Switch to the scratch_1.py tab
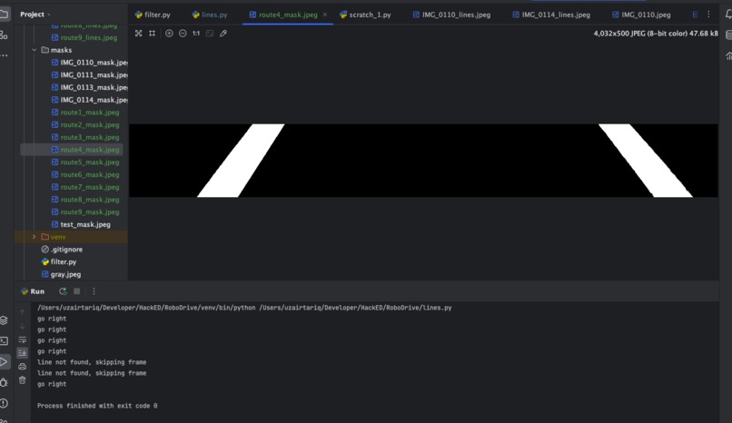 (x=365, y=15)
